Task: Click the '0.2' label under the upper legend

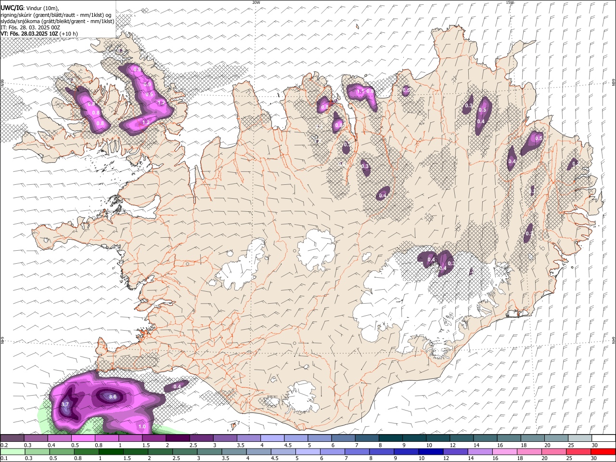Action: pyautogui.click(x=4, y=445)
